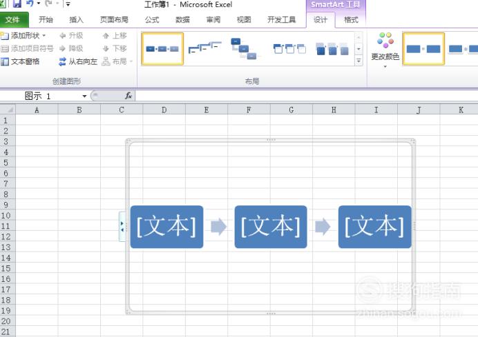This screenshot has width=478, height=337.
Task: Click 添加项目符号 button
Action: [x=27, y=49]
